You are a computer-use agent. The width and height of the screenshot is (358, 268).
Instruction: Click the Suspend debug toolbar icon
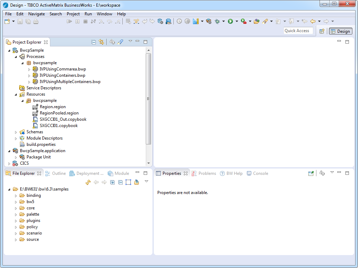click(x=77, y=21)
